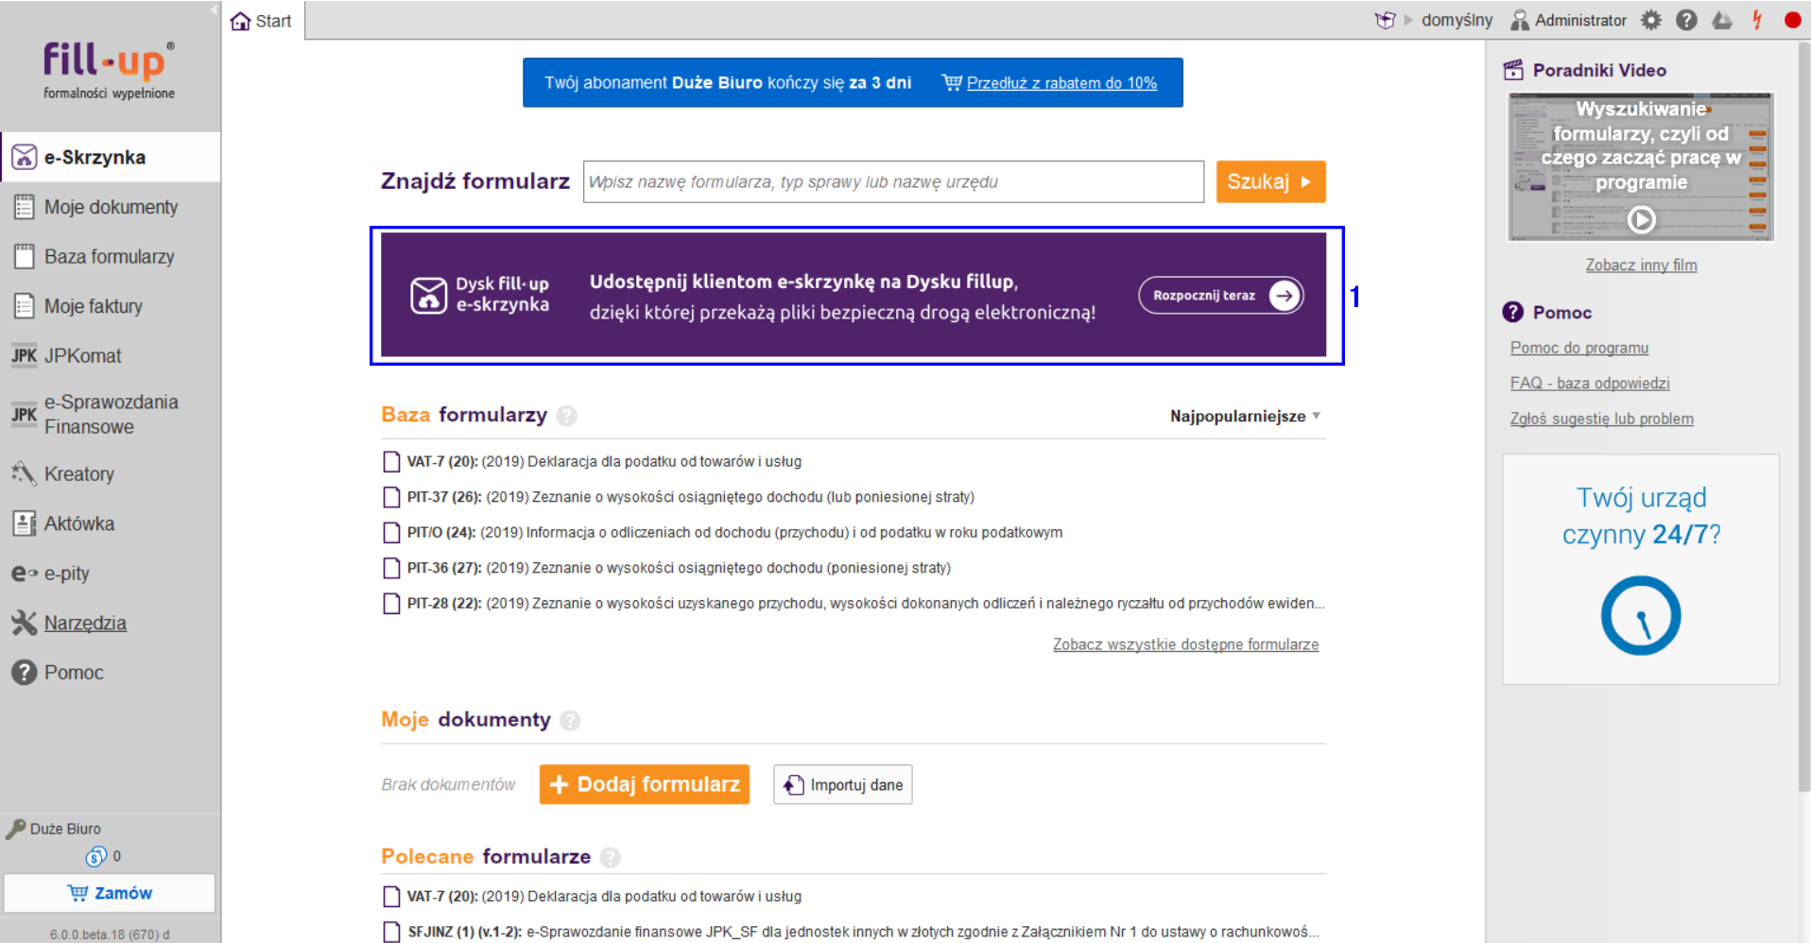
Task: Click help icon next to Moje dokumenty heading
Action: coord(570,721)
